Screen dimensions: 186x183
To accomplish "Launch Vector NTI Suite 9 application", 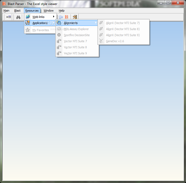I will pos(77,53).
